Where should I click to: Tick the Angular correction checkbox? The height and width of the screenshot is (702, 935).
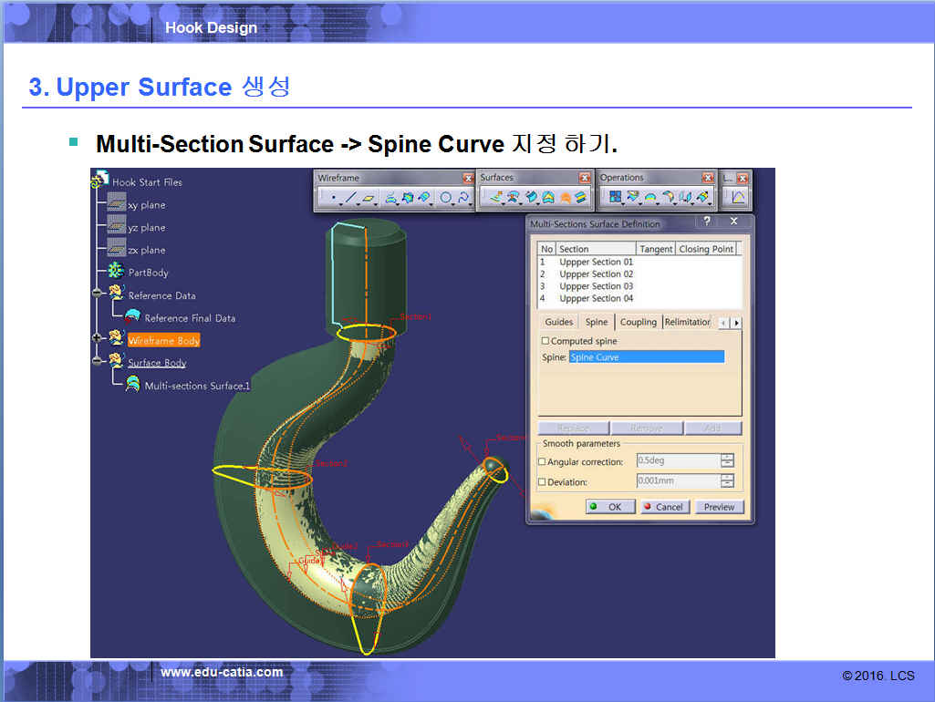(x=543, y=462)
